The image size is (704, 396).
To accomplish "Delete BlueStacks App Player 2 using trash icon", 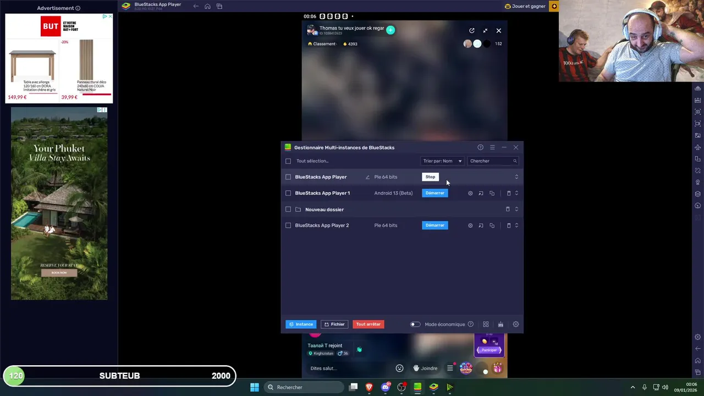I will [508, 226].
